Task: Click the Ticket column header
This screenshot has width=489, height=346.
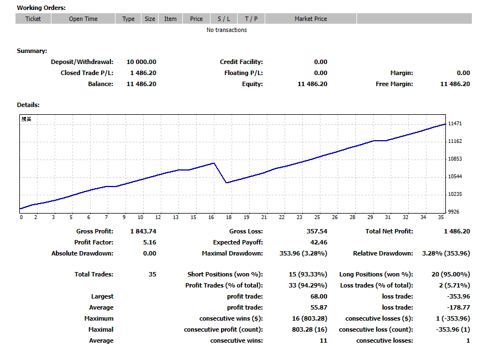Action: point(33,19)
